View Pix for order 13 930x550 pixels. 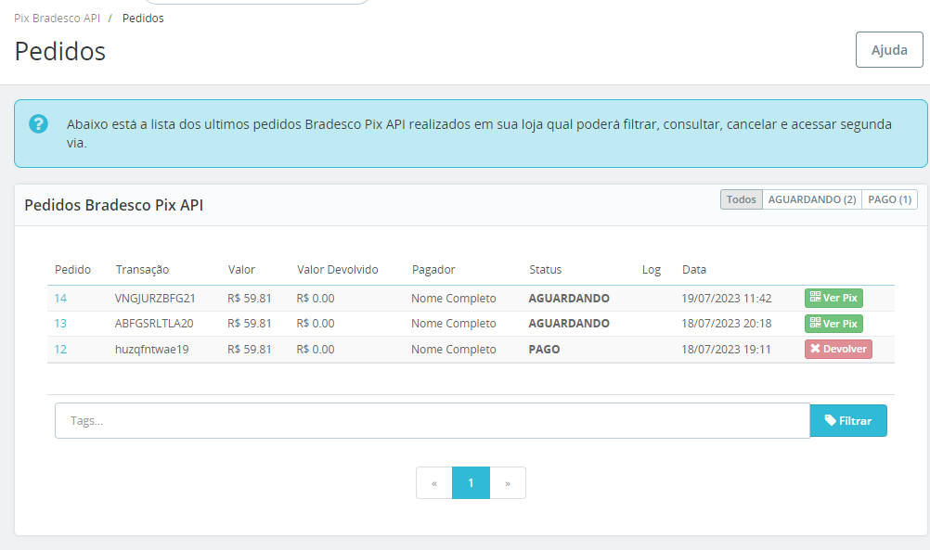833,324
